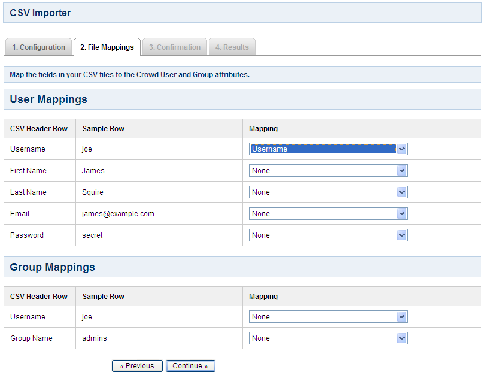Screen dimensions: 486x390
Task: Open the Password mapping dropdown
Action: (x=328, y=235)
